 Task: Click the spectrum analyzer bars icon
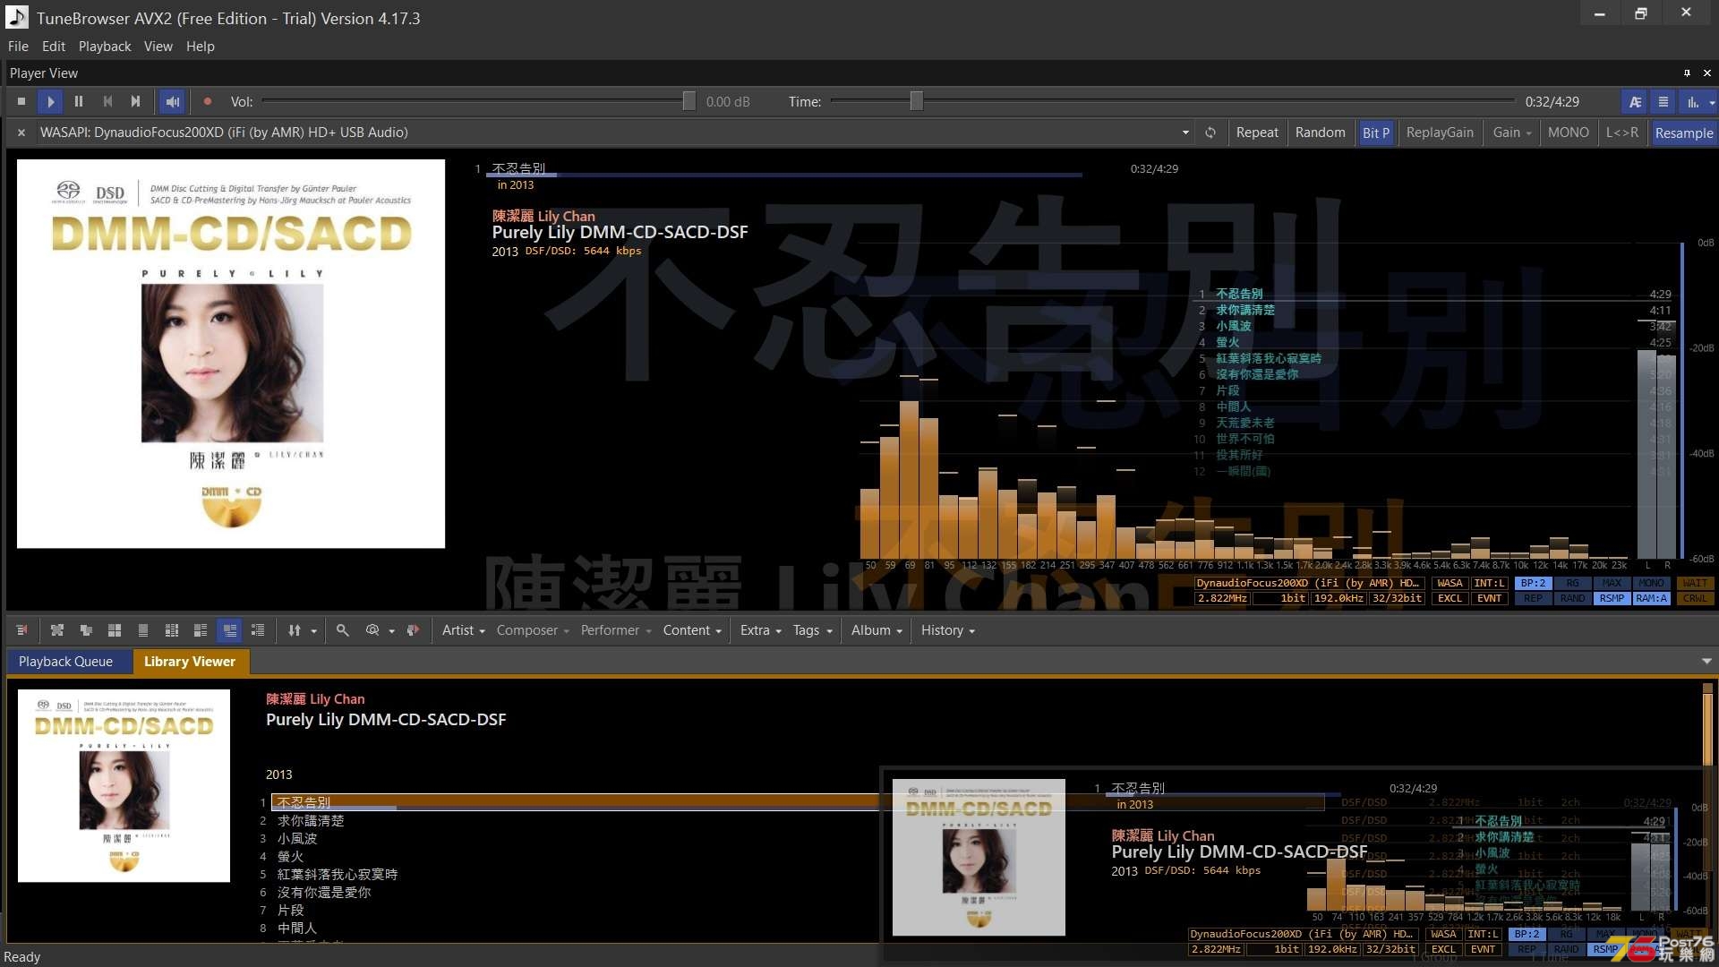(1692, 102)
